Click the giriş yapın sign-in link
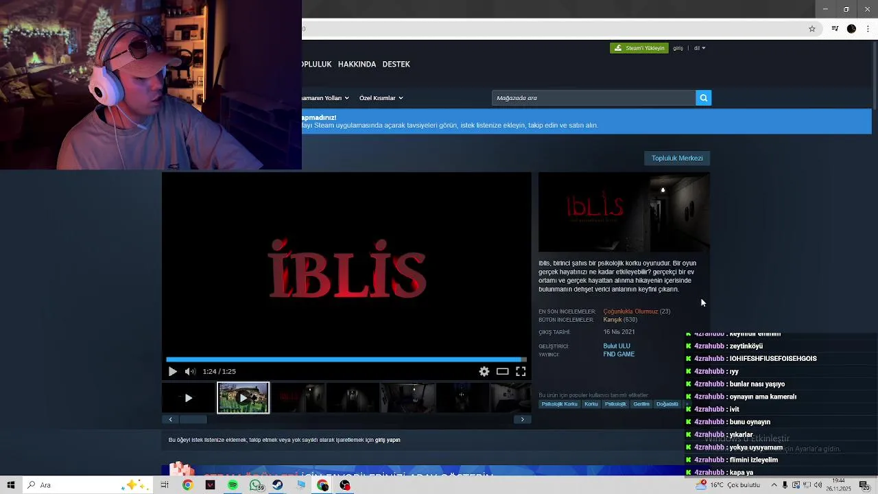Viewport: 878px width, 494px height. pyautogui.click(x=388, y=440)
